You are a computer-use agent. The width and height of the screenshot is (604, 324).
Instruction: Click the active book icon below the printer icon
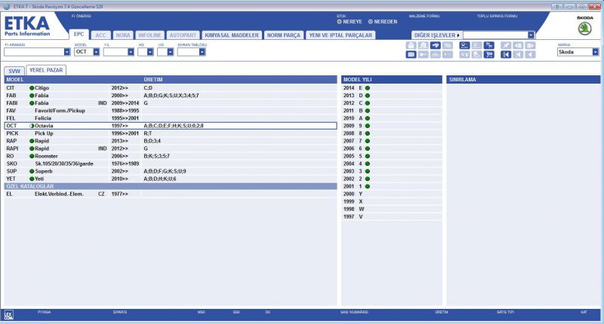point(411,54)
